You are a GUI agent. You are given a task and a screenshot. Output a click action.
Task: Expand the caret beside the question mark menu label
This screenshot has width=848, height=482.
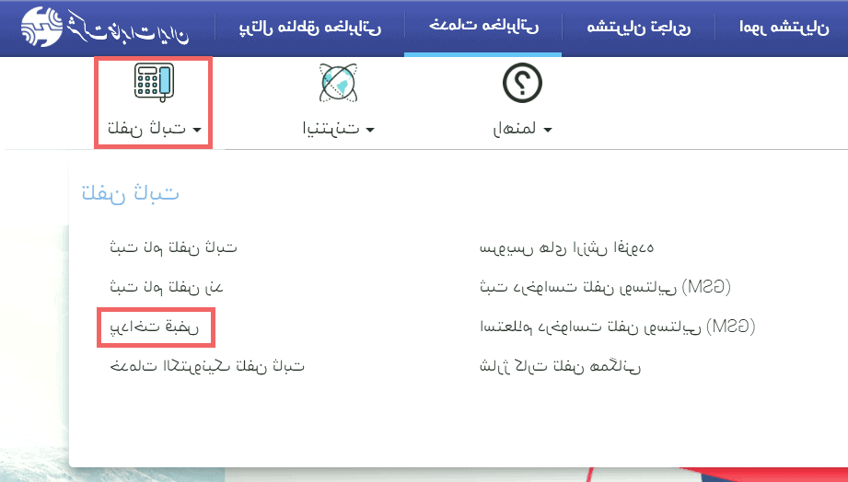[547, 130]
